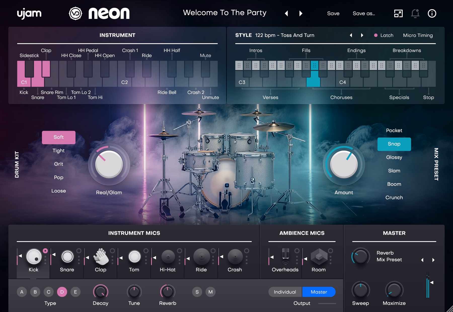The image size is (453, 312).
Task: Open the info icon
Action: pos(432,13)
